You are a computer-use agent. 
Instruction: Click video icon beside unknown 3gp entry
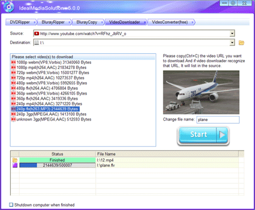point(14,119)
